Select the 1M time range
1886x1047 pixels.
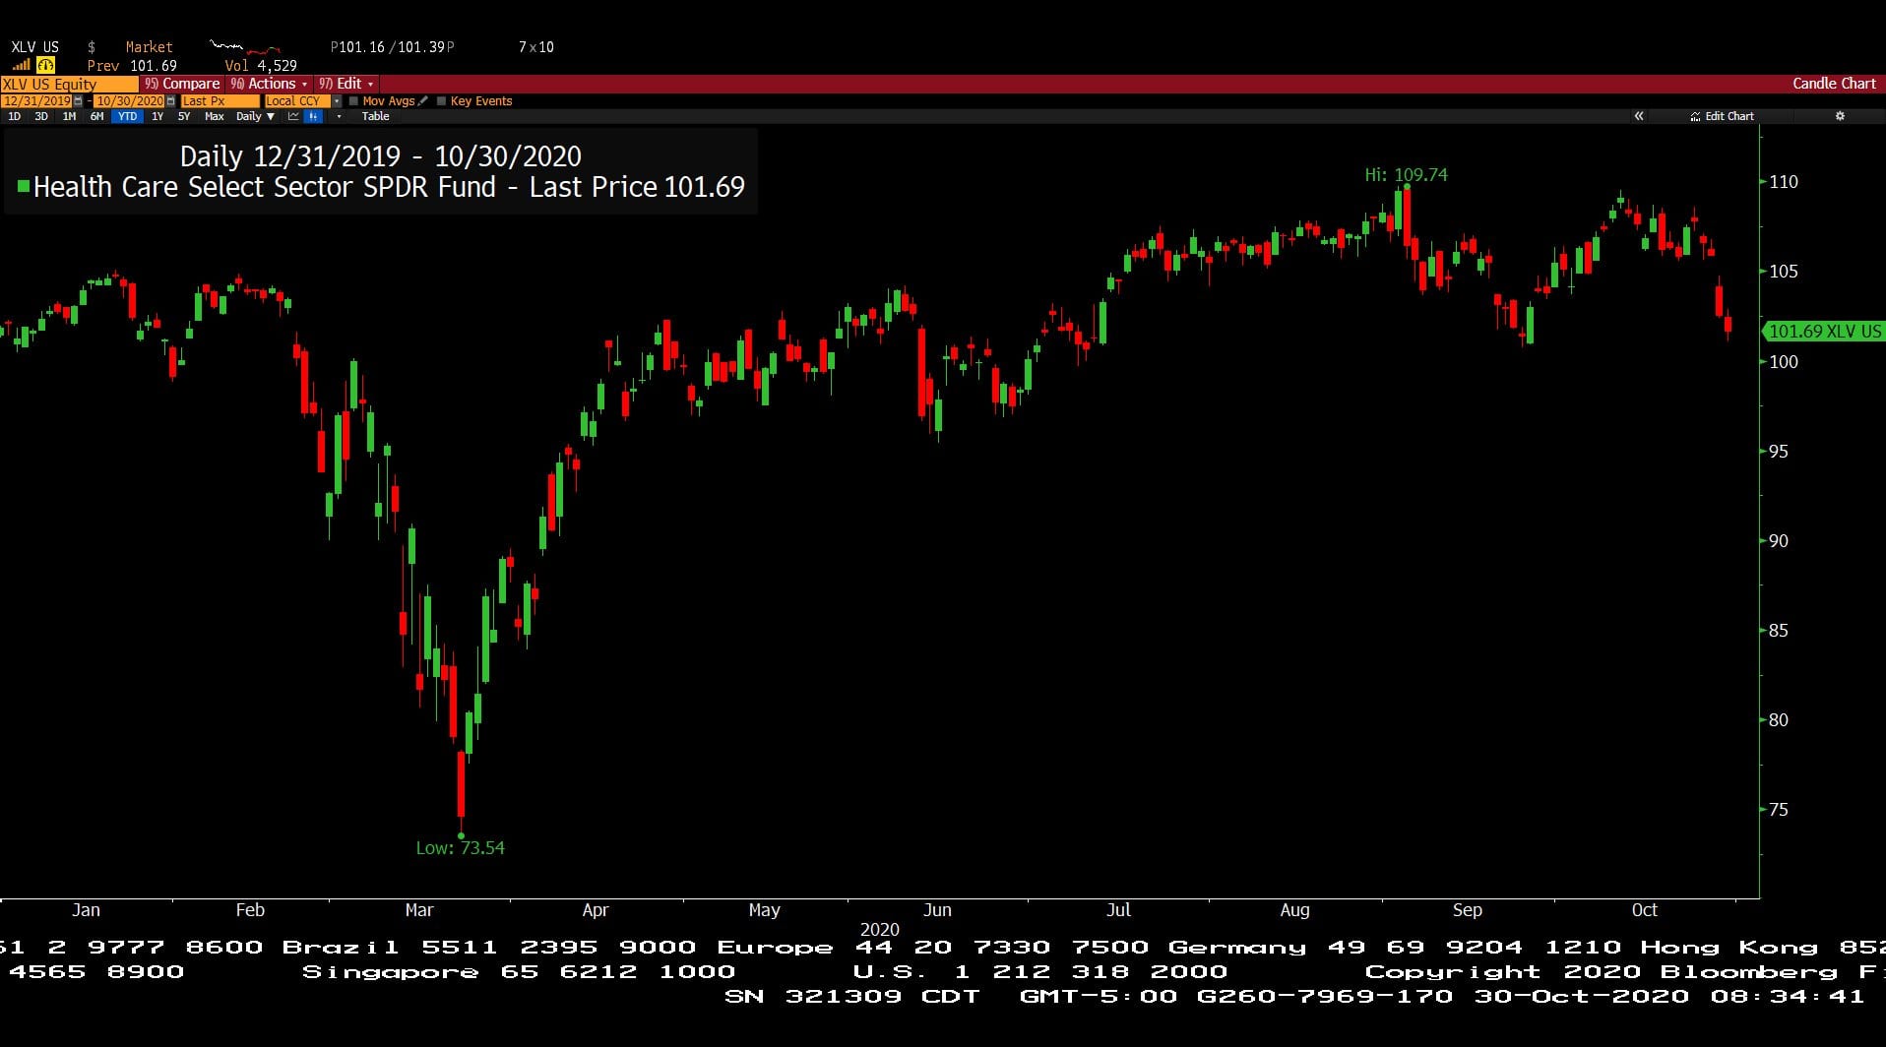[69, 116]
